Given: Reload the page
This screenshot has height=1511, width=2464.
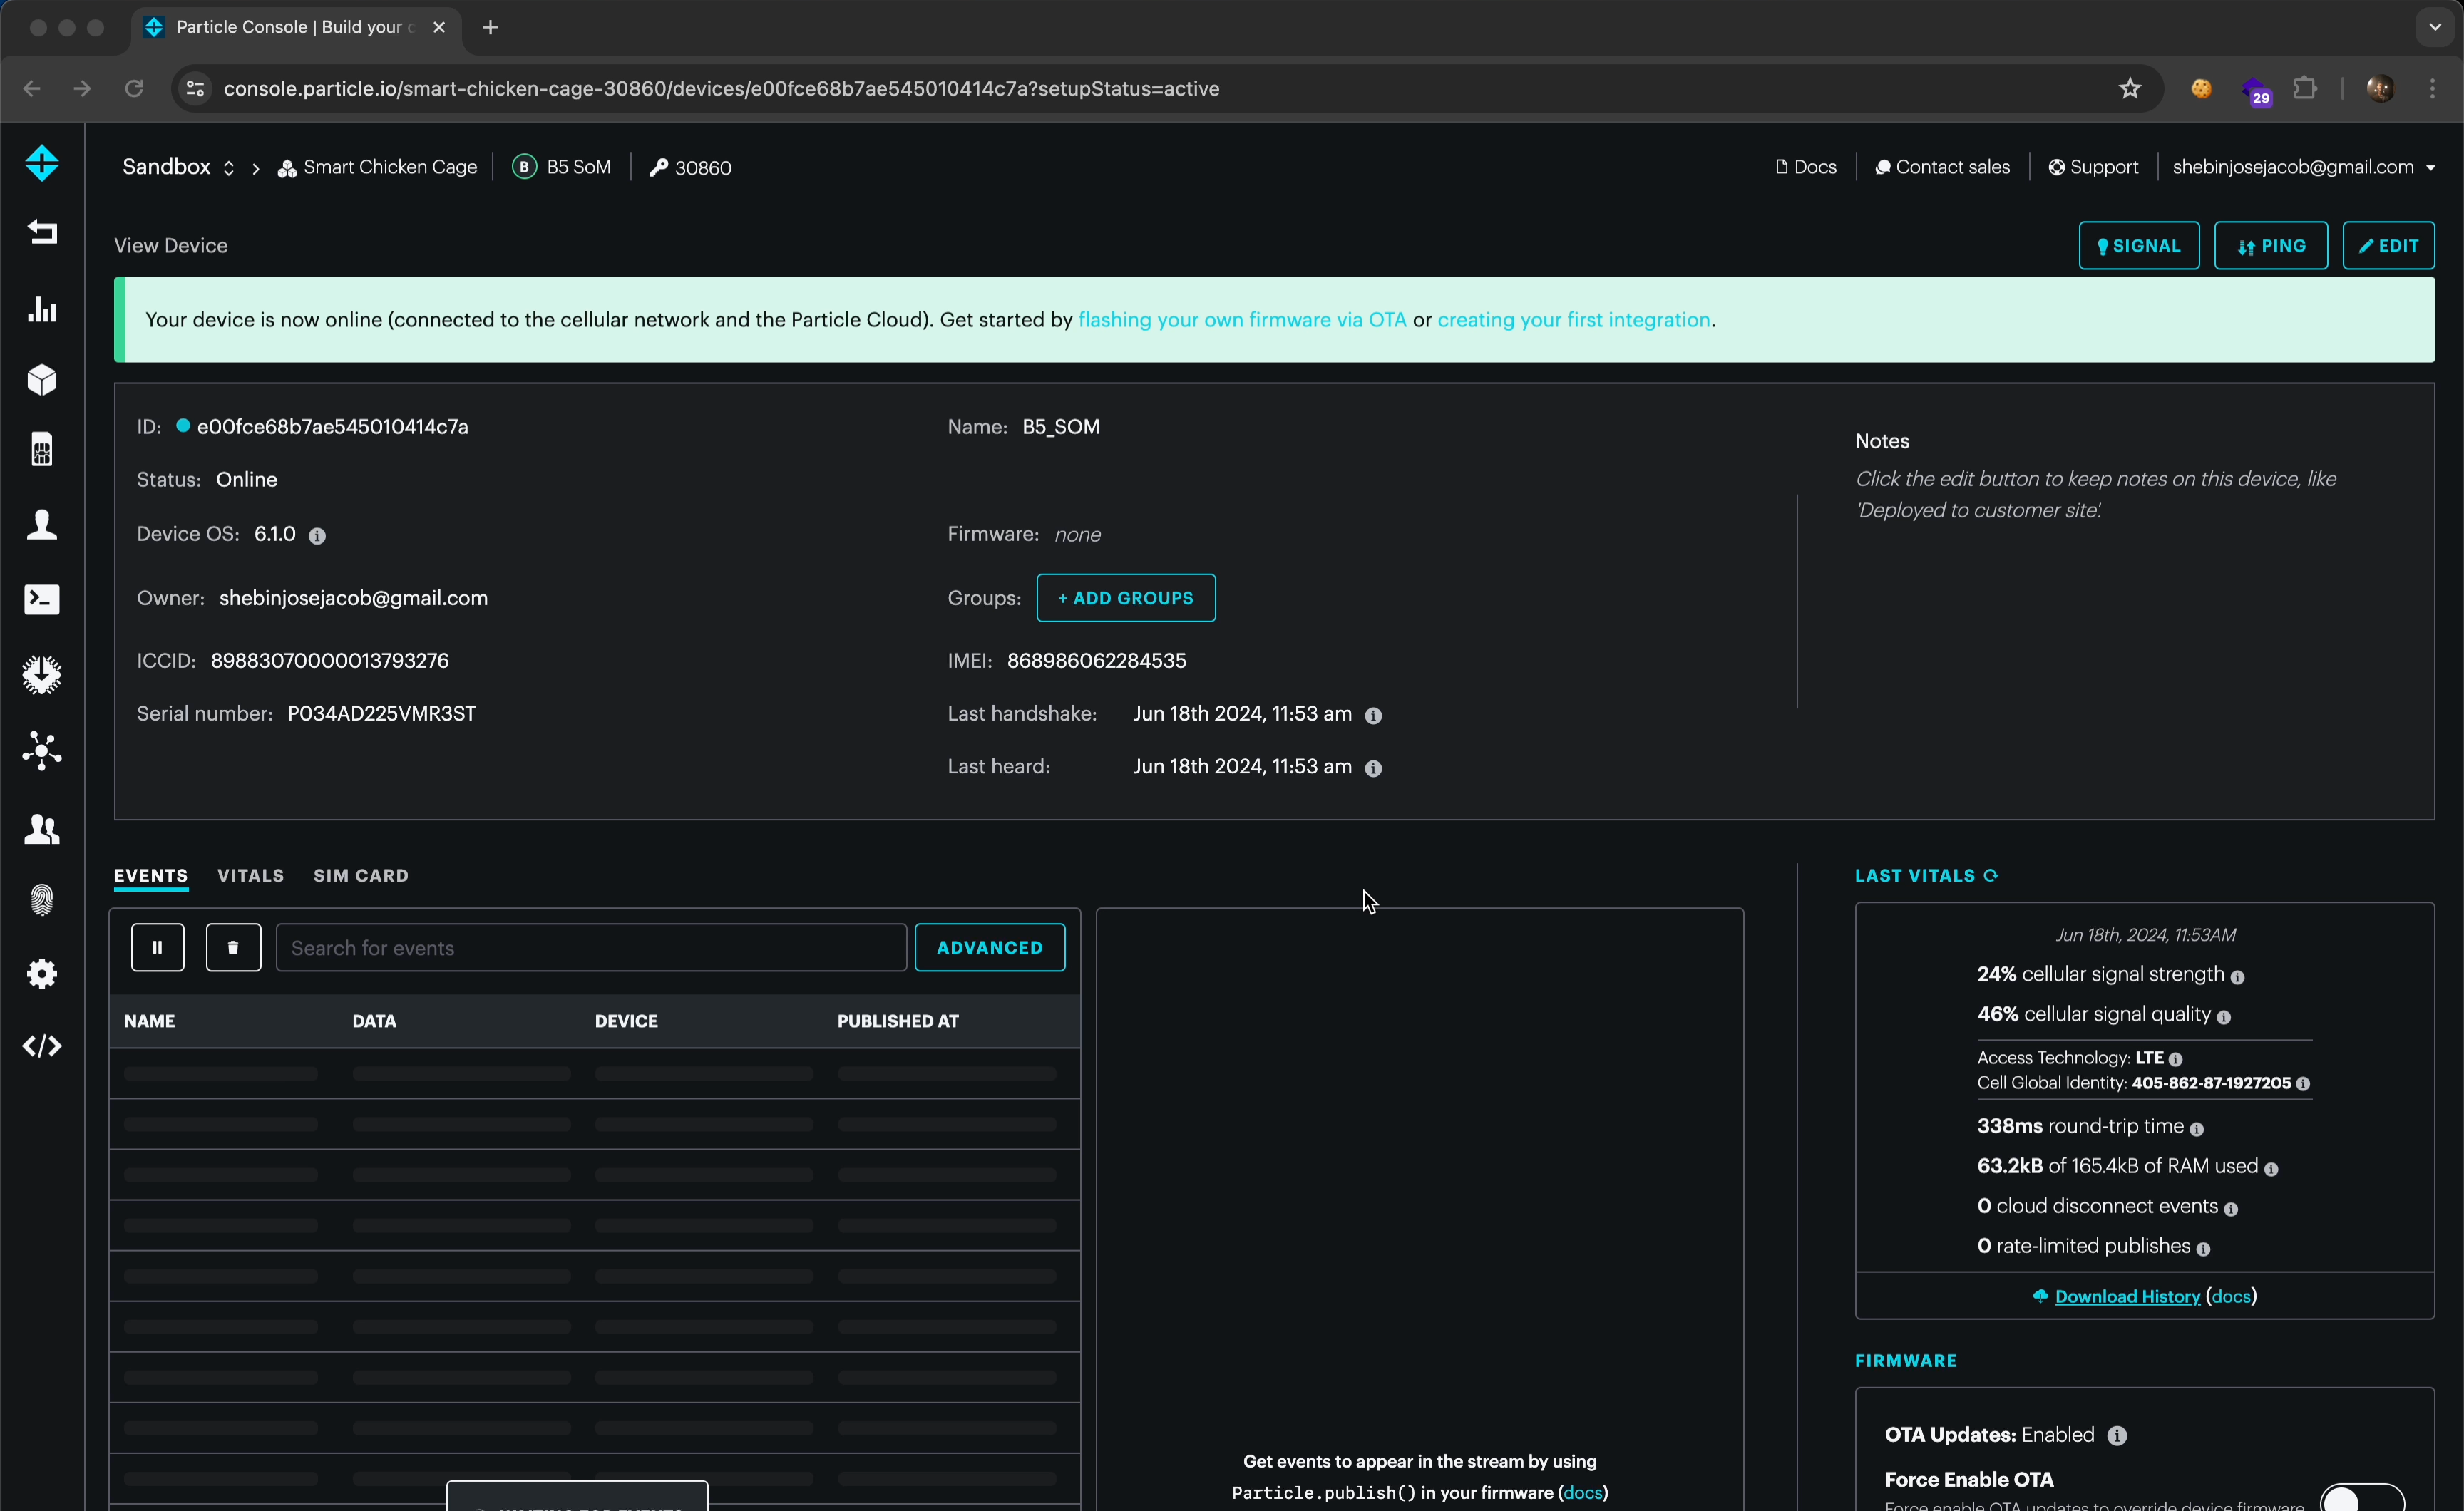Looking at the screenshot, I should [x=133, y=88].
